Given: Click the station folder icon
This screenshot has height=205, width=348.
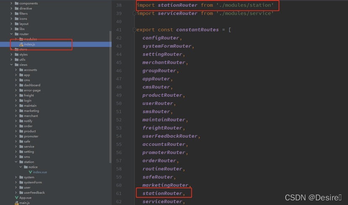Looking at the screenshot, I should click(x=21, y=162).
